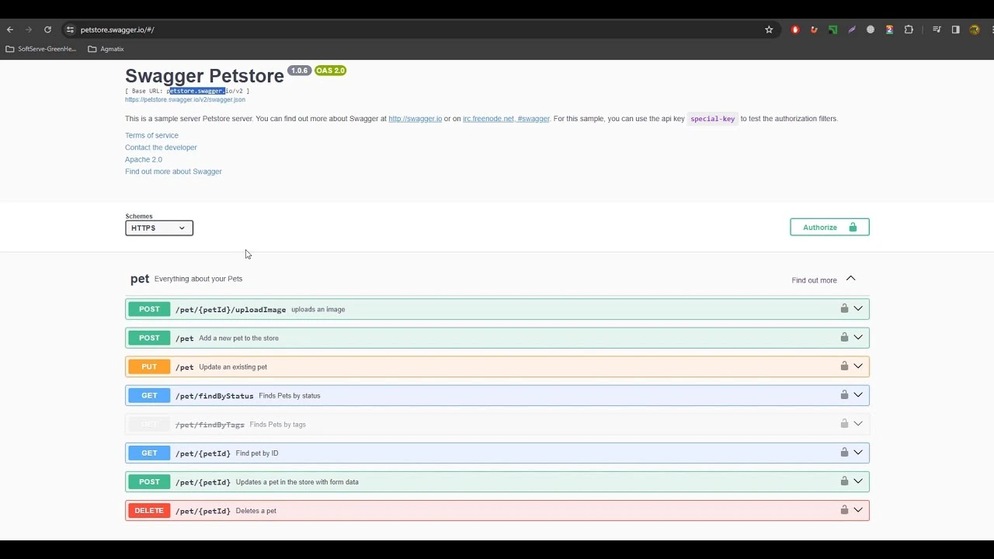The height and width of the screenshot is (559, 994).
Task: Click lock icon on DELETE /pet/{petId} row
Action: pos(844,509)
